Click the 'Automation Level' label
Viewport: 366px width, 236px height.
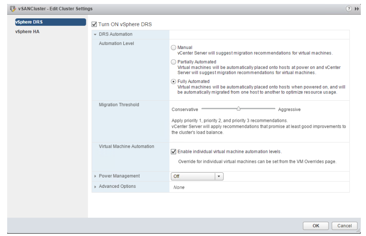click(x=116, y=43)
